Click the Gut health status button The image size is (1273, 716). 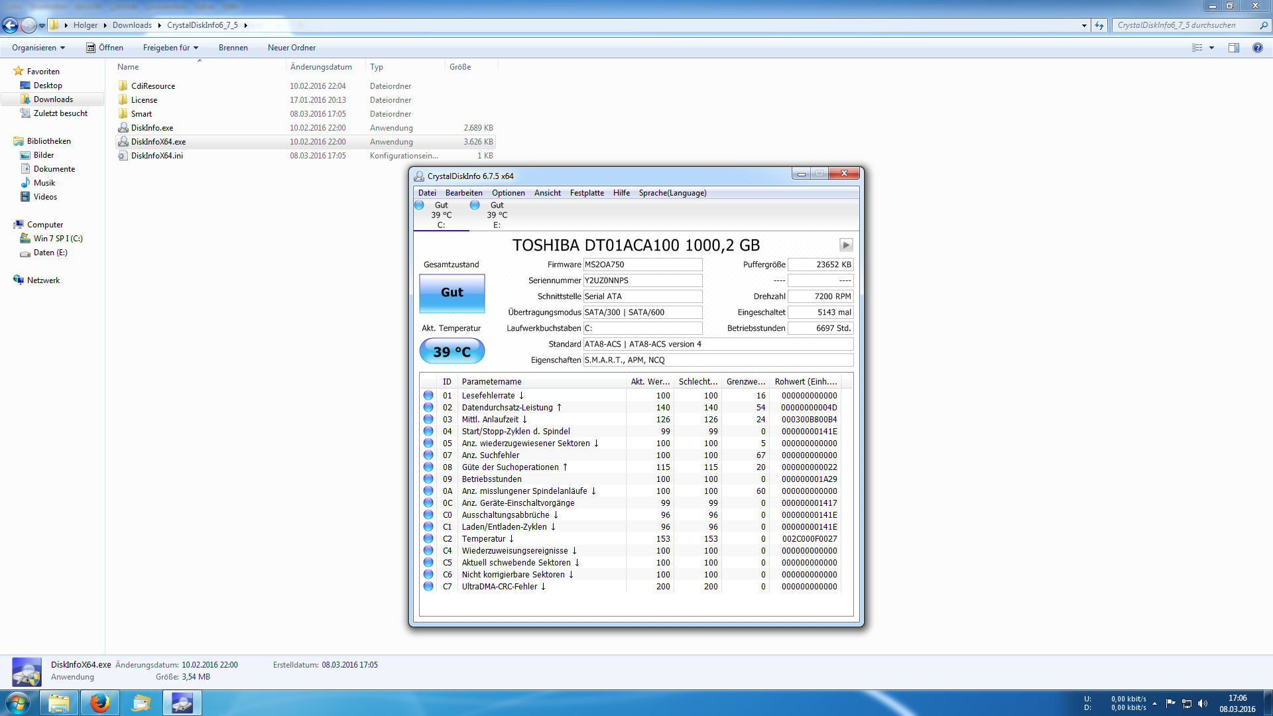(452, 293)
